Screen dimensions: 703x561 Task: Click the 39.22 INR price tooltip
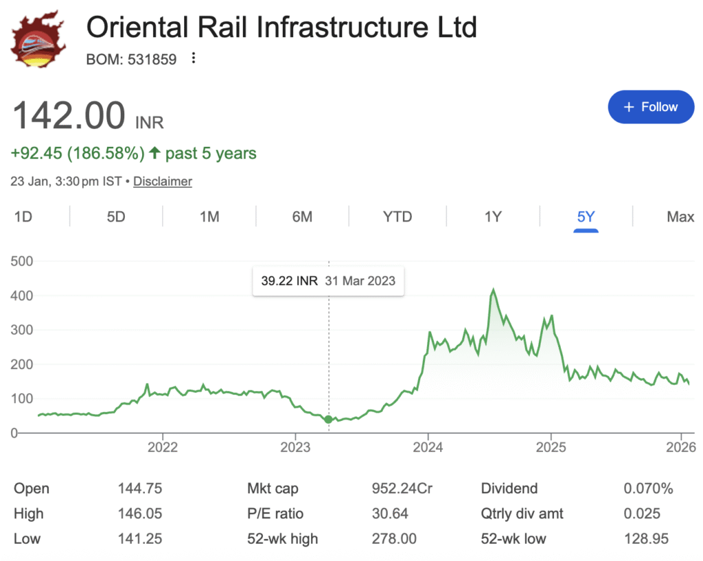click(x=328, y=281)
